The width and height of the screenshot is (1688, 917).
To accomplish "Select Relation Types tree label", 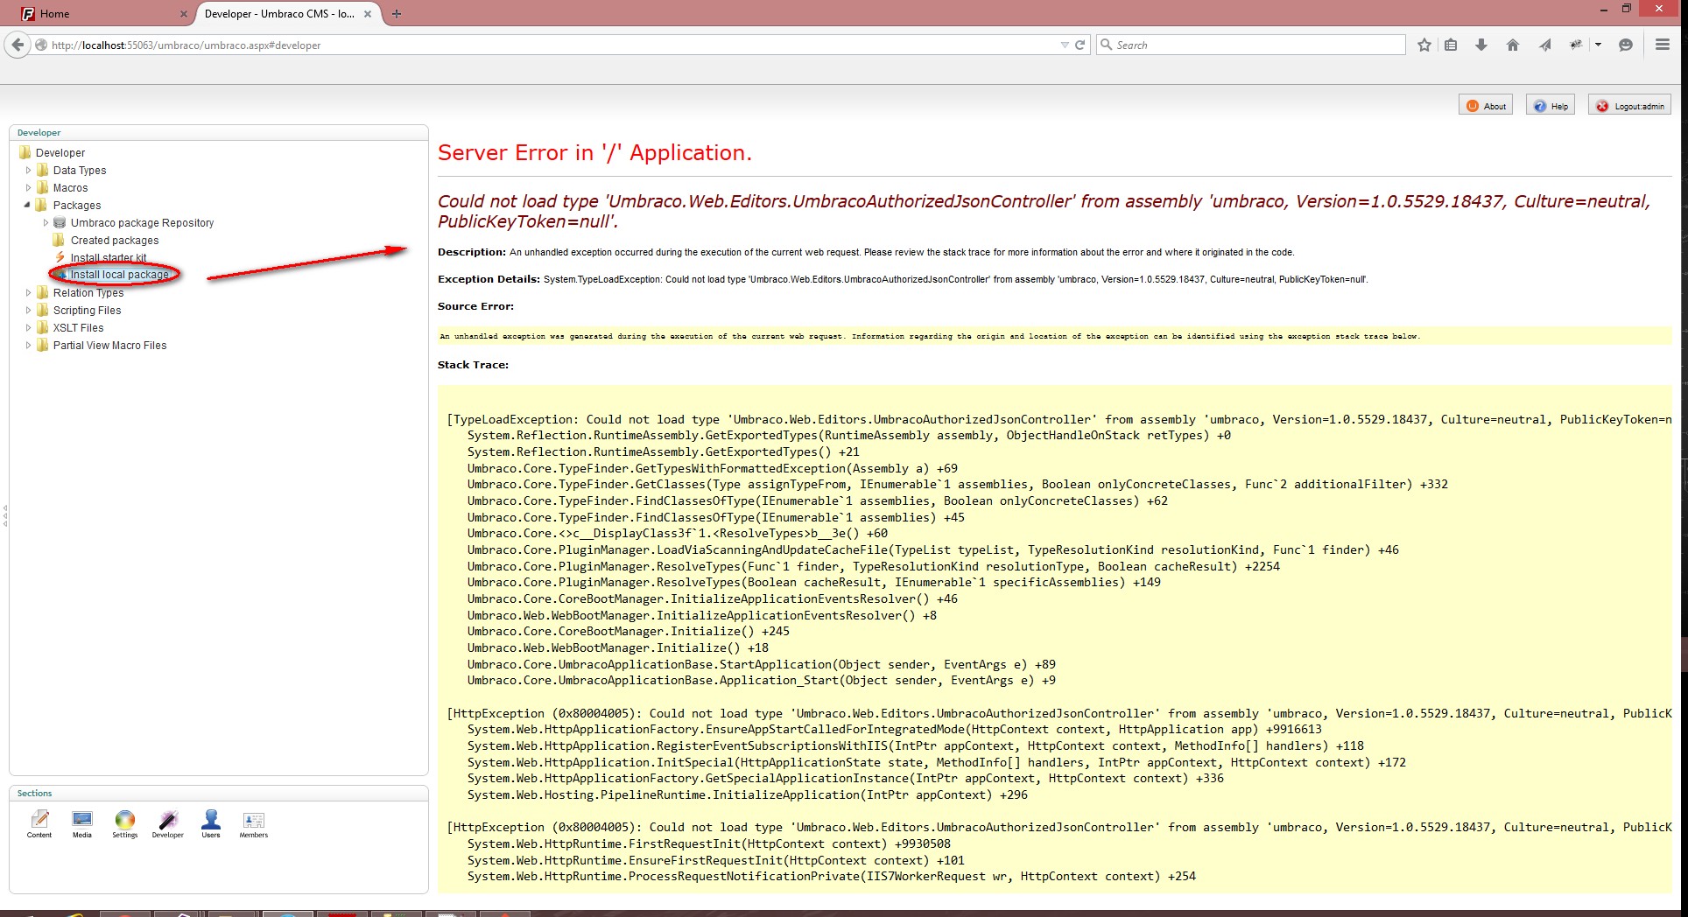I will coord(88,292).
